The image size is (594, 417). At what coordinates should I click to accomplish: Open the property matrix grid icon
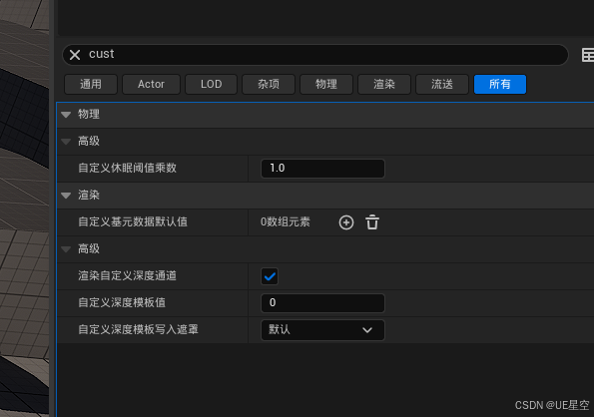click(588, 55)
